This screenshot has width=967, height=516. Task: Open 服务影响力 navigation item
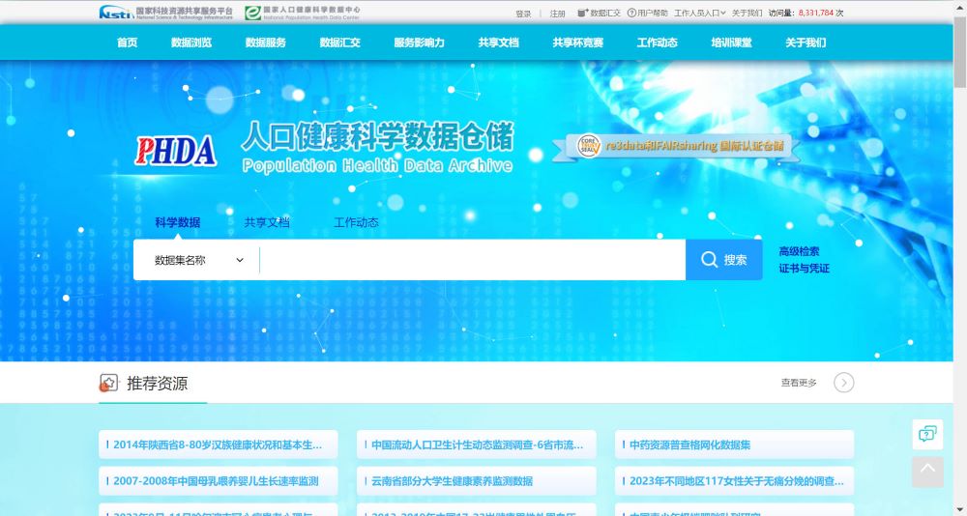pyautogui.click(x=420, y=43)
